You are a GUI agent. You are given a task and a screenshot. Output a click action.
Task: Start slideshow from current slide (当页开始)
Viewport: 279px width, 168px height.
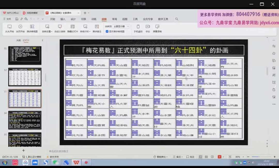pyautogui.click(x=20, y=28)
